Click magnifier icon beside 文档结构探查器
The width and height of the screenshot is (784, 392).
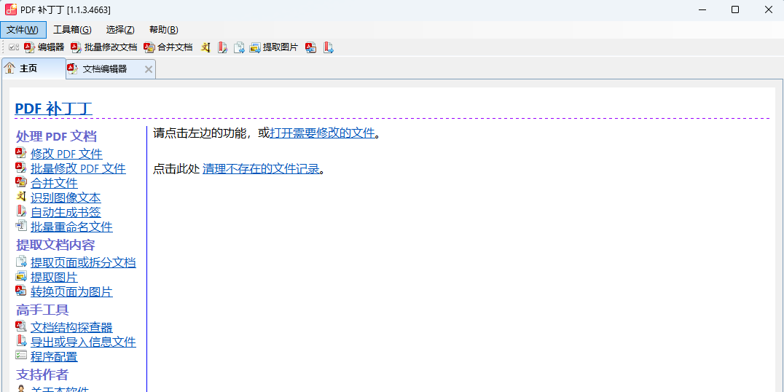click(21, 326)
